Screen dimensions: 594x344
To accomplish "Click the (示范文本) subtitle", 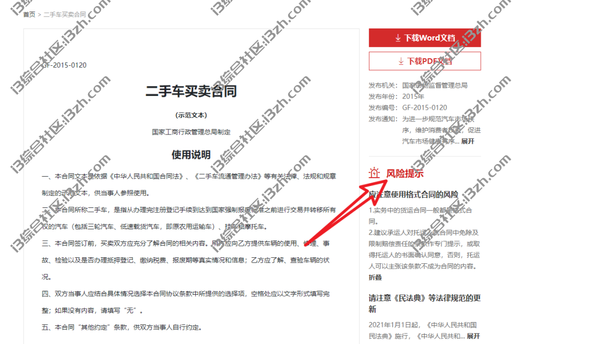I will tap(191, 115).
